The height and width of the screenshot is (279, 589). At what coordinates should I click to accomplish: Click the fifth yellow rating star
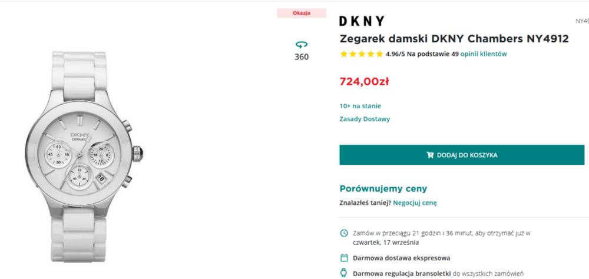(379, 54)
